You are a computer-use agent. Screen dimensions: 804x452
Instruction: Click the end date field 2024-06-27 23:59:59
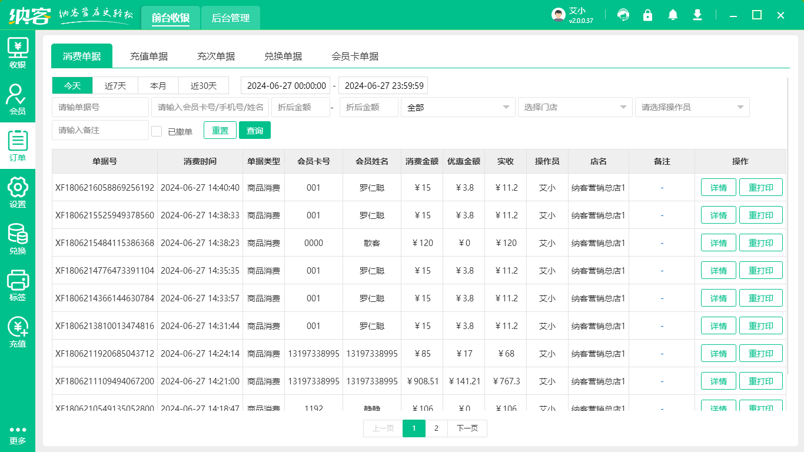point(383,85)
